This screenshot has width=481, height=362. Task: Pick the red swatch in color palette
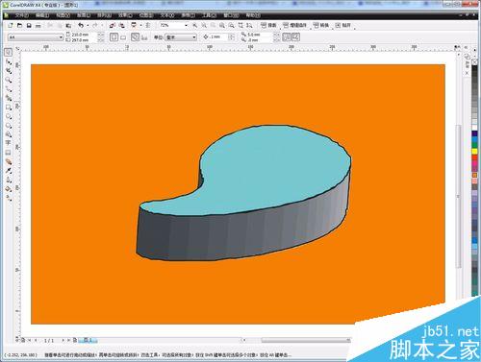click(474, 157)
